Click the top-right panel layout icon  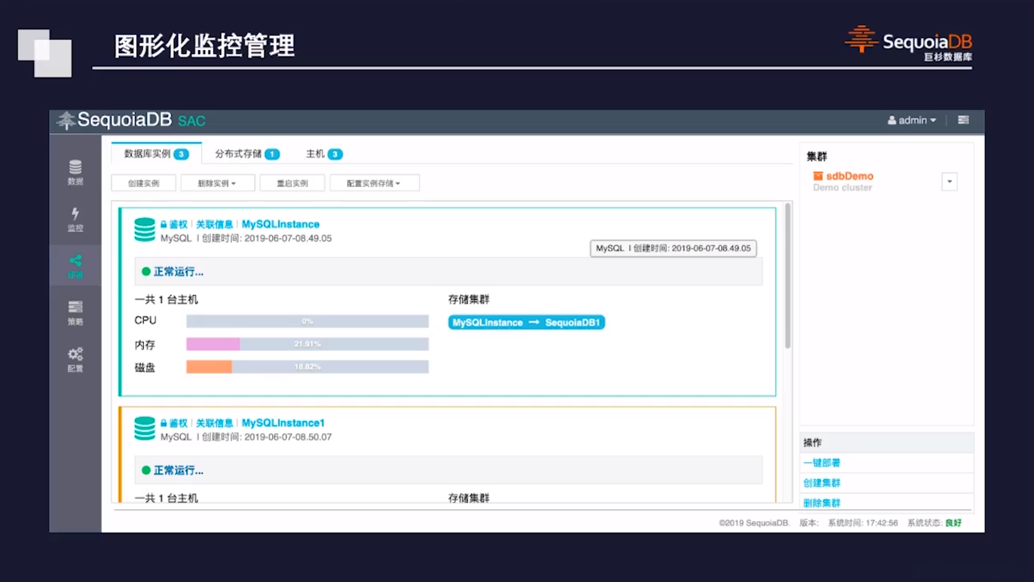963,120
